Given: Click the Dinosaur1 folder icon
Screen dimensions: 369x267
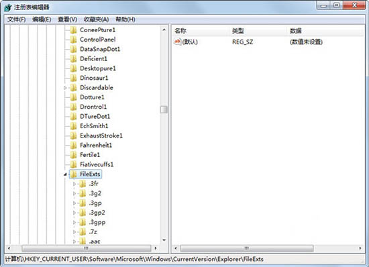Looking at the screenshot, I should point(73,78).
